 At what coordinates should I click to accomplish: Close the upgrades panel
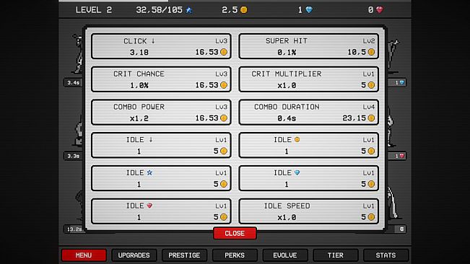tap(235, 233)
